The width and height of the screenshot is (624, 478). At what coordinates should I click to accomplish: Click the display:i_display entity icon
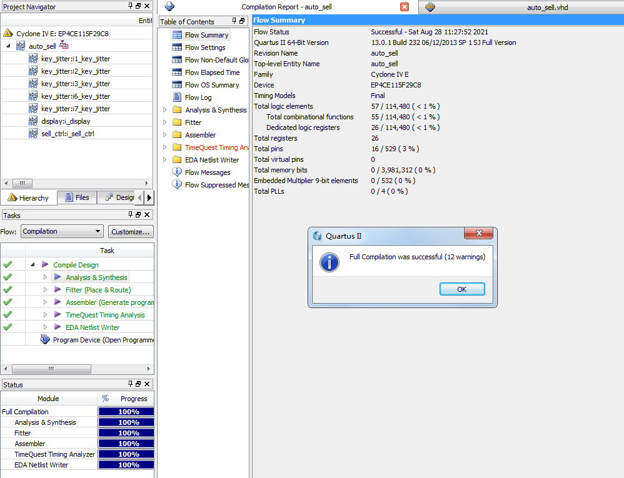point(33,121)
